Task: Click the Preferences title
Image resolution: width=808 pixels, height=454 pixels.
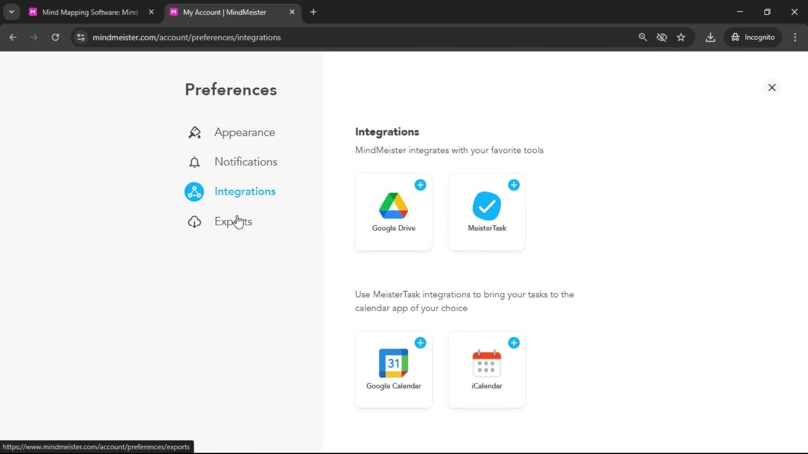Action: click(x=231, y=90)
